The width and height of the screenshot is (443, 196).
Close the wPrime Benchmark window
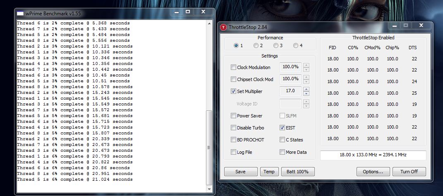[x=203, y=12]
